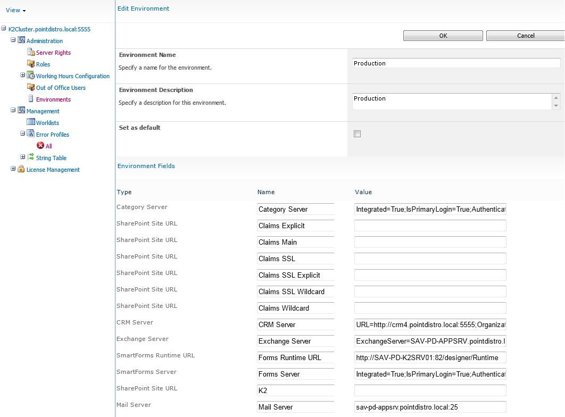
Task: Click the Working Hours Configuration clock icon
Action: pos(31,76)
